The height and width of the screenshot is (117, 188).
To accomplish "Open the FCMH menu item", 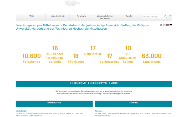I will [31, 17].
